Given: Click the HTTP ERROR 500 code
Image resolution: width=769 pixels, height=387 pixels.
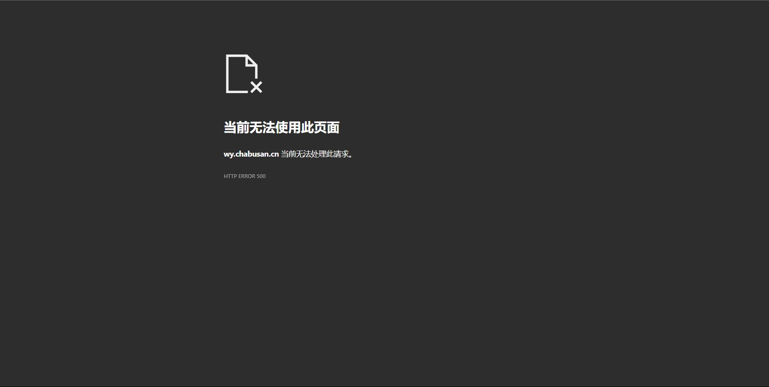Looking at the screenshot, I should pyautogui.click(x=245, y=176).
